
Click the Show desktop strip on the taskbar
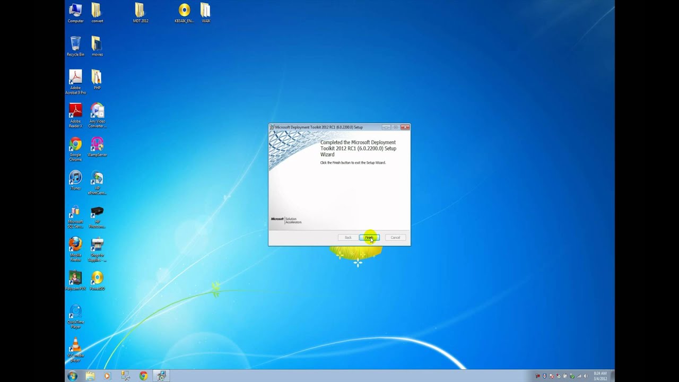(x=612, y=376)
